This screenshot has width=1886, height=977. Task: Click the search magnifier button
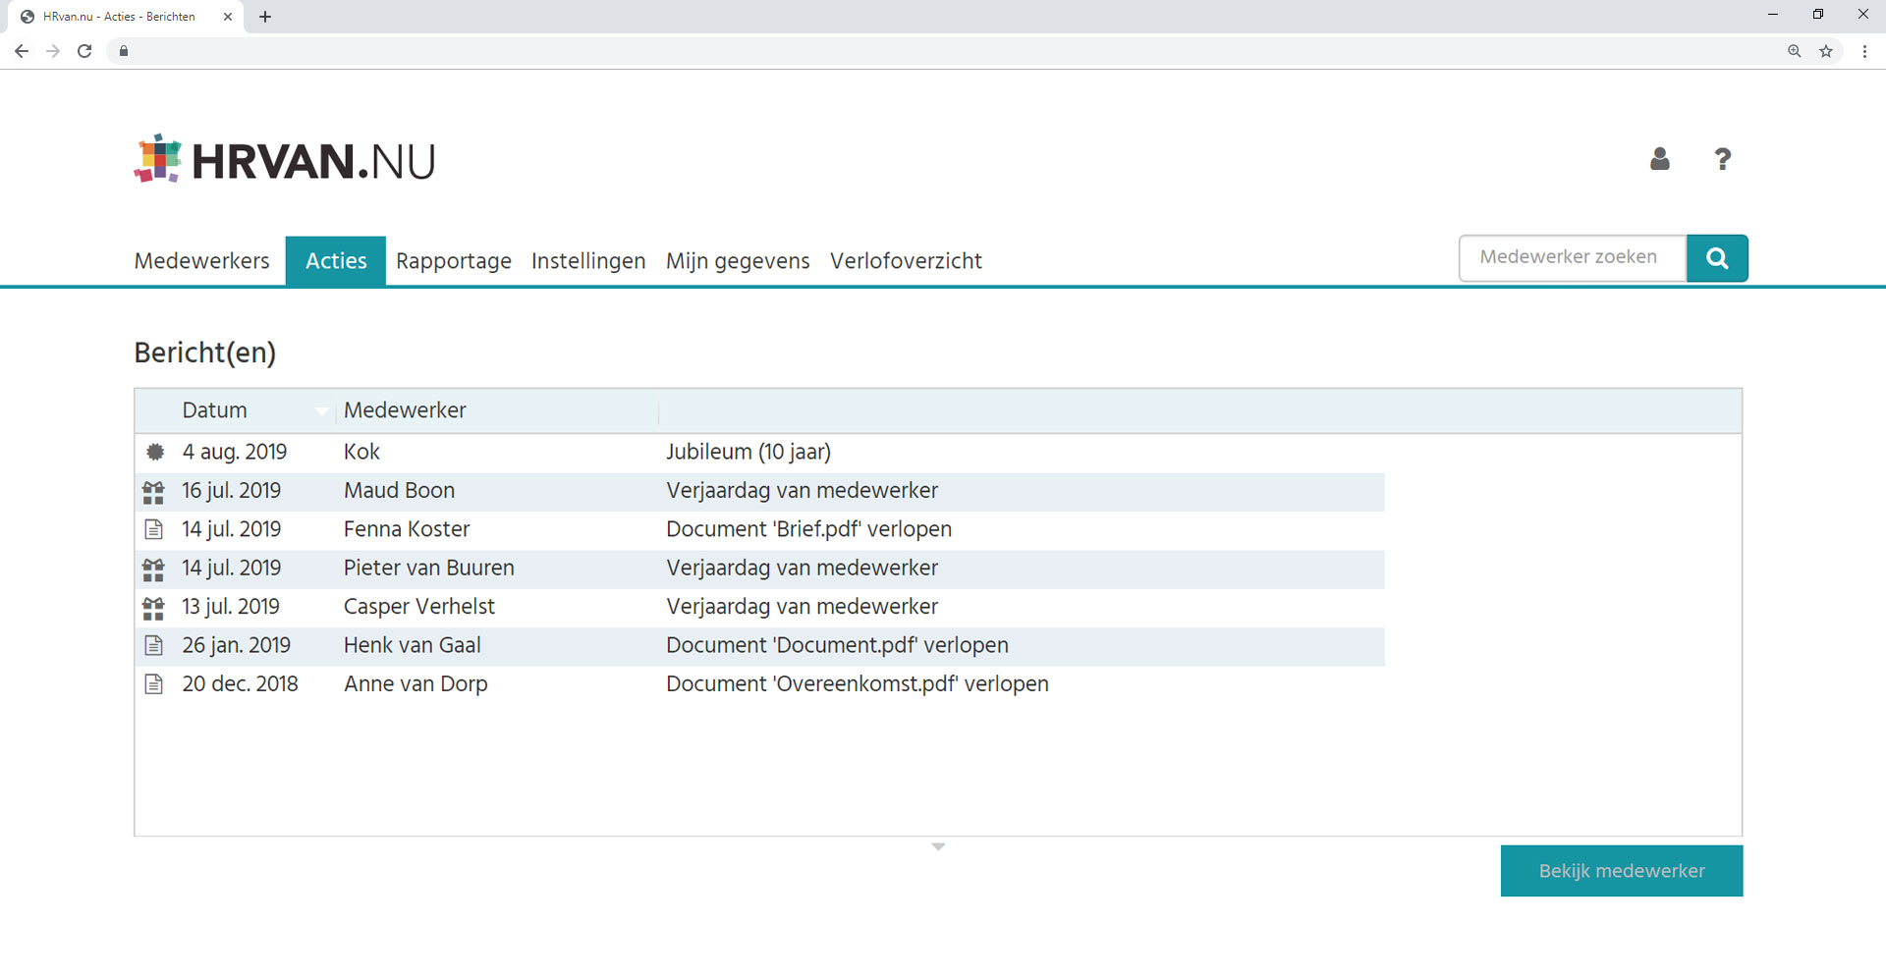[x=1717, y=258]
